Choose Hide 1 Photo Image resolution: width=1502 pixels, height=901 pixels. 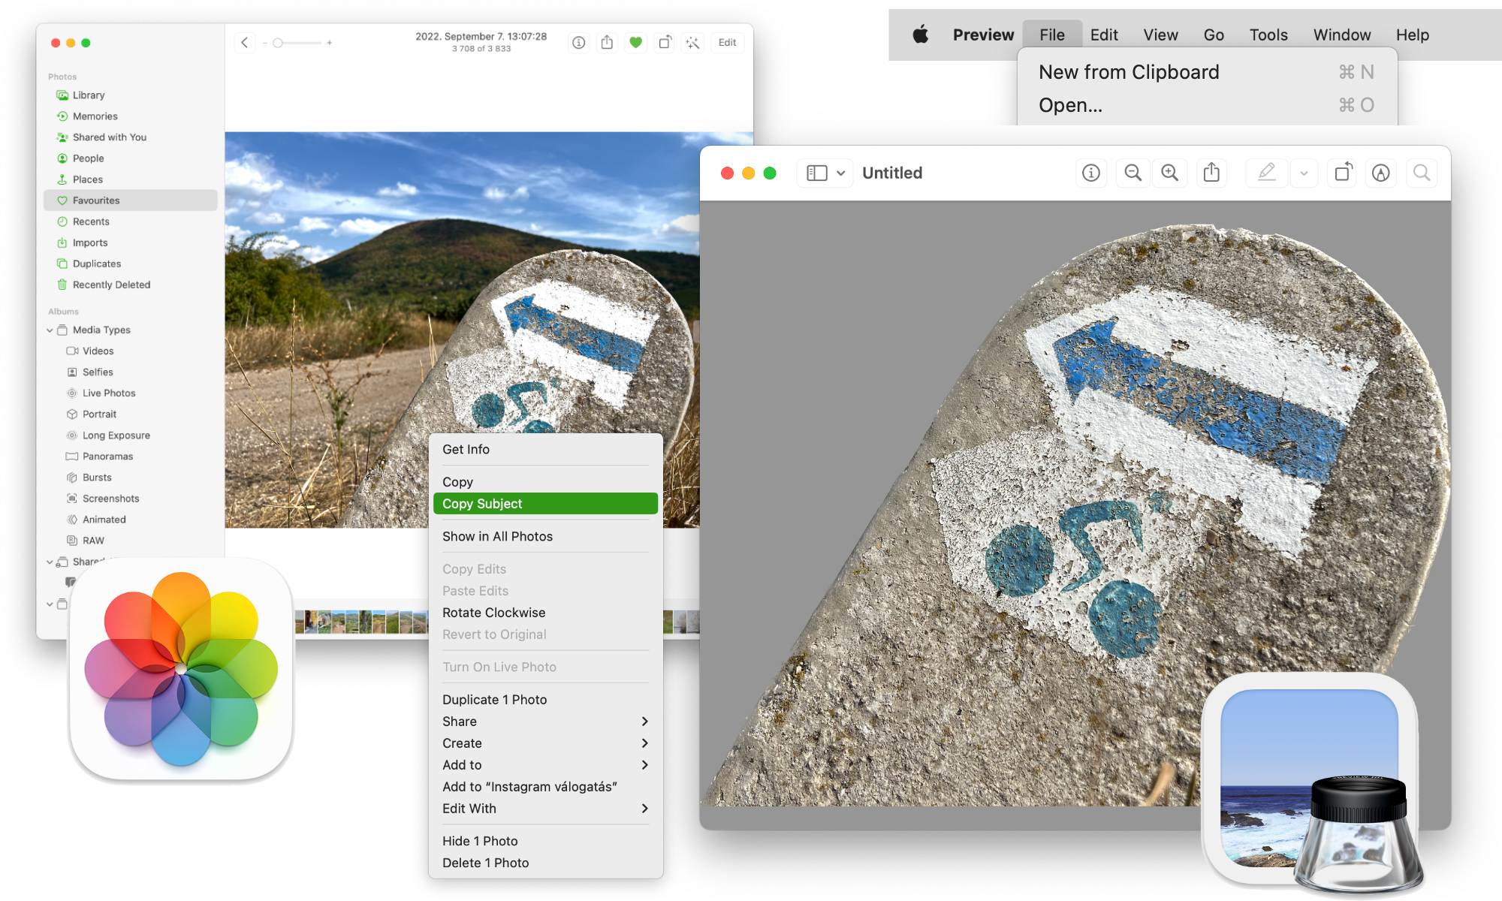point(545,841)
